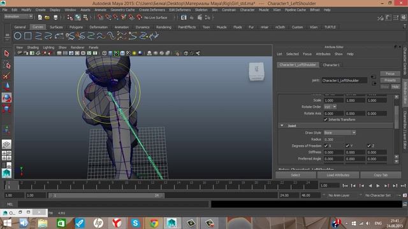Open Script Editor icon beside command line

pyautogui.click(x=405, y=204)
